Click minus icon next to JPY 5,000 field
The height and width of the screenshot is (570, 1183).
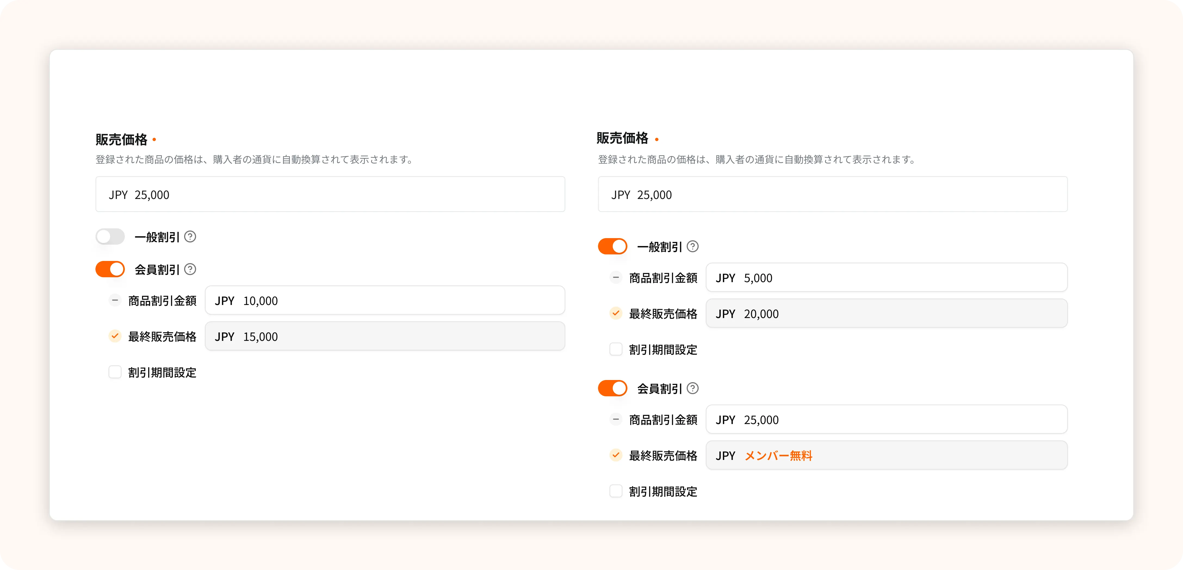[x=616, y=278]
